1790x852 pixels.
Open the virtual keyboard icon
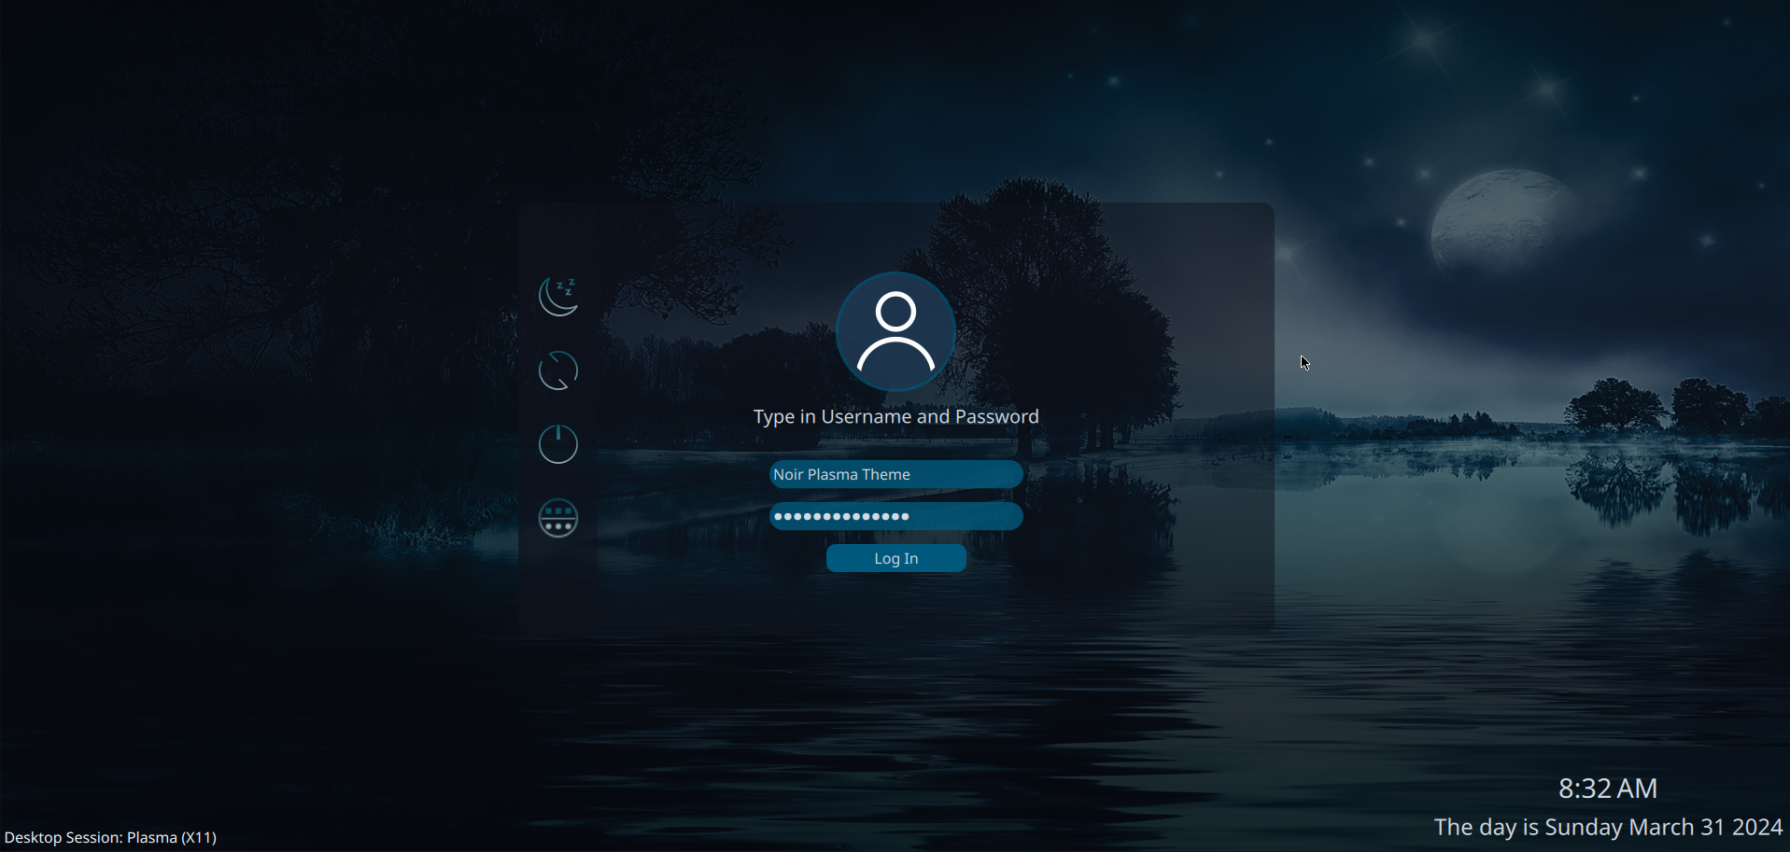point(558,518)
